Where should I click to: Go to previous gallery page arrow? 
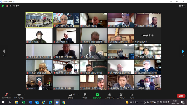click(x=4, y=51)
